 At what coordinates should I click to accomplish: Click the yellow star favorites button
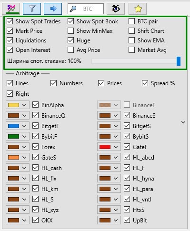[138, 9]
